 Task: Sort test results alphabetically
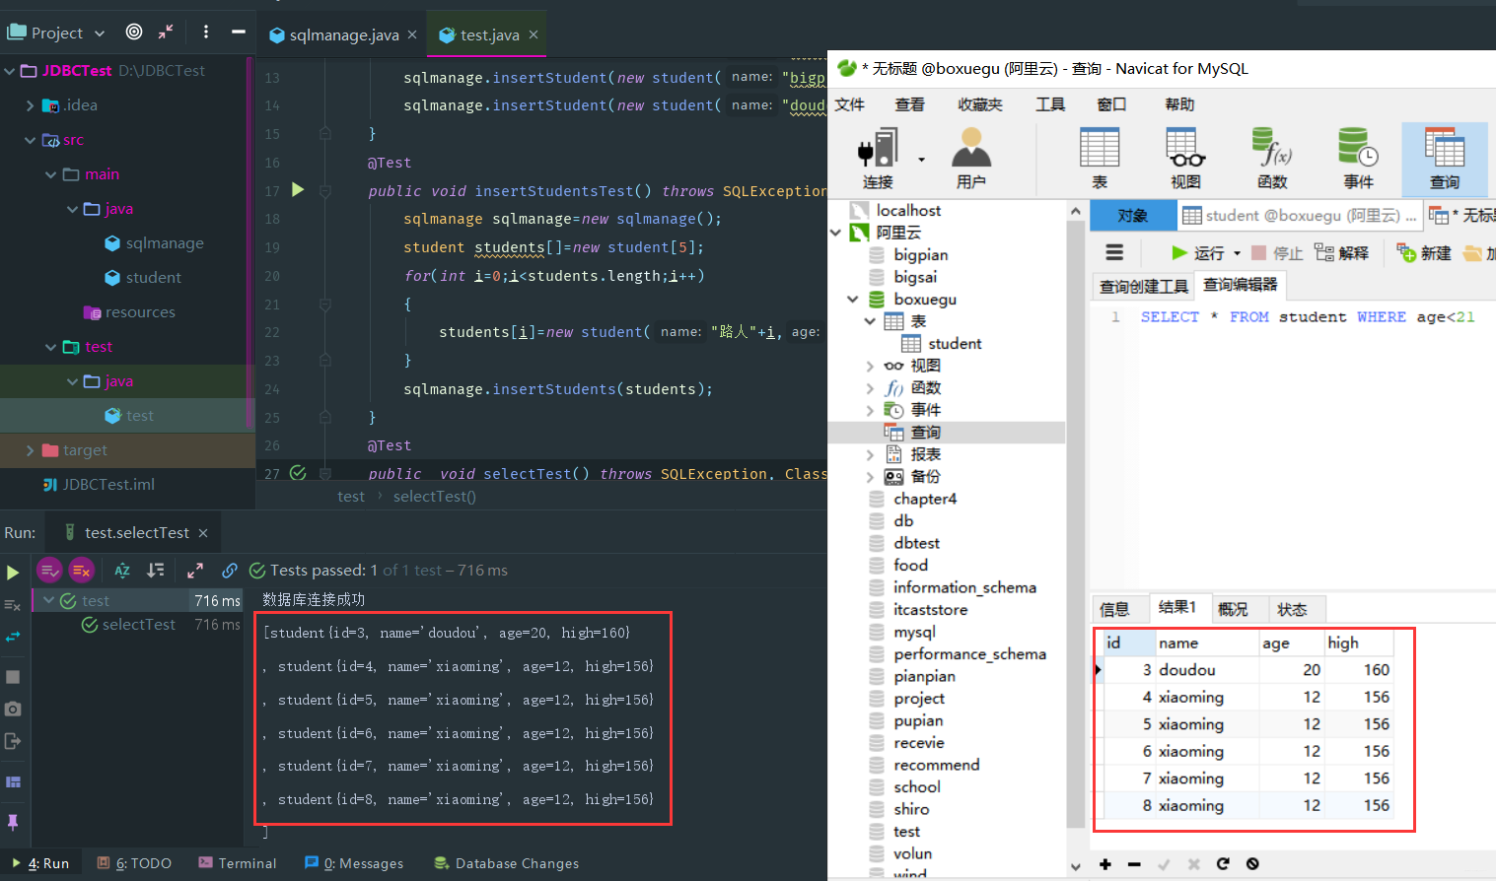click(122, 571)
